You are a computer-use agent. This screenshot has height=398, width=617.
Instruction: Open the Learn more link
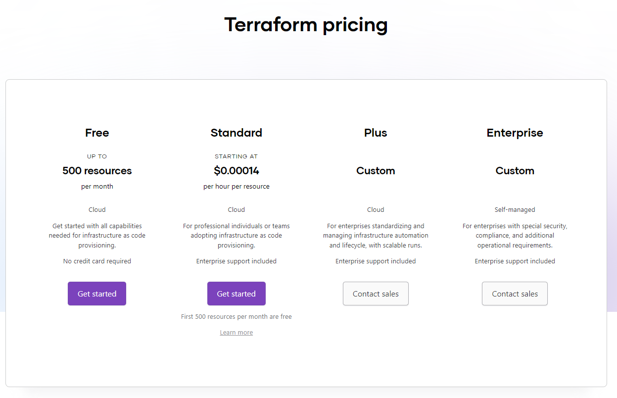(236, 333)
